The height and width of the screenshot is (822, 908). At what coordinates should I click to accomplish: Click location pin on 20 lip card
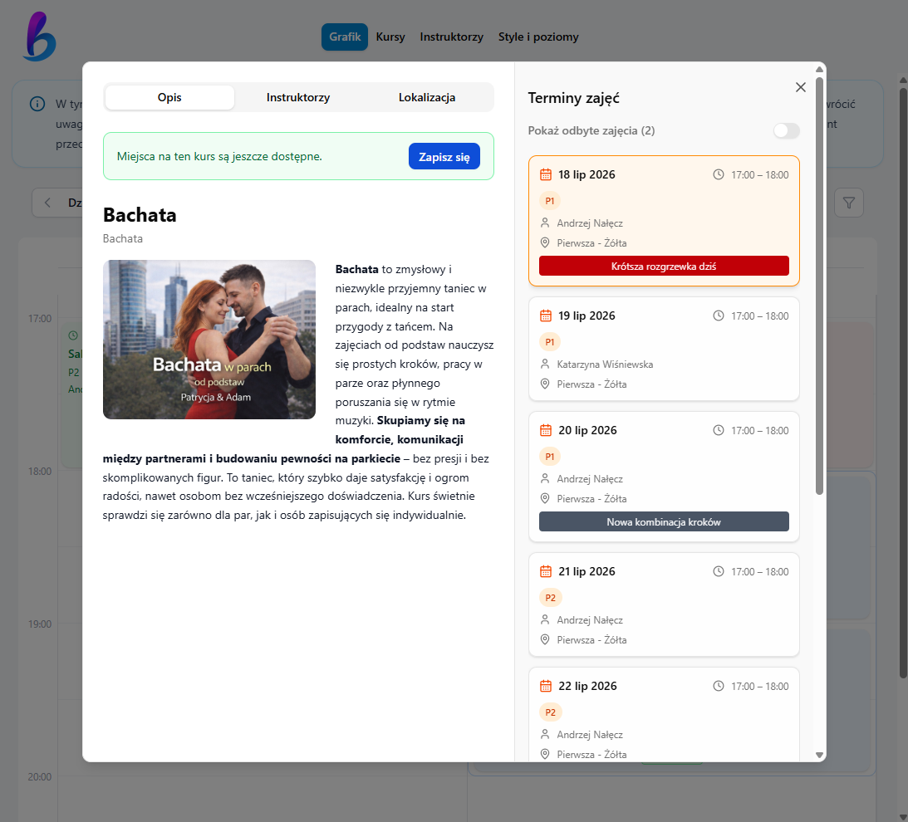(x=545, y=499)
